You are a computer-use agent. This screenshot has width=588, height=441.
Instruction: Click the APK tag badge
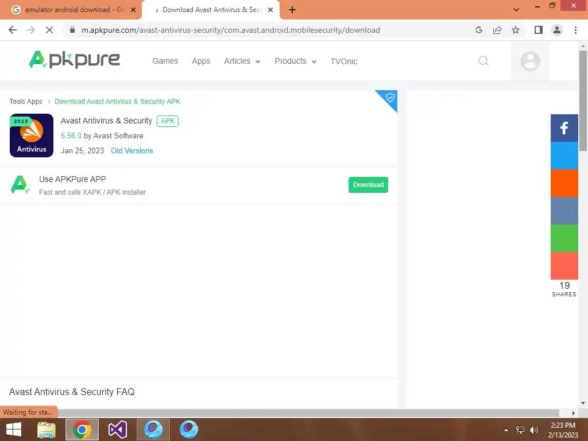click(x=168, y=121)
